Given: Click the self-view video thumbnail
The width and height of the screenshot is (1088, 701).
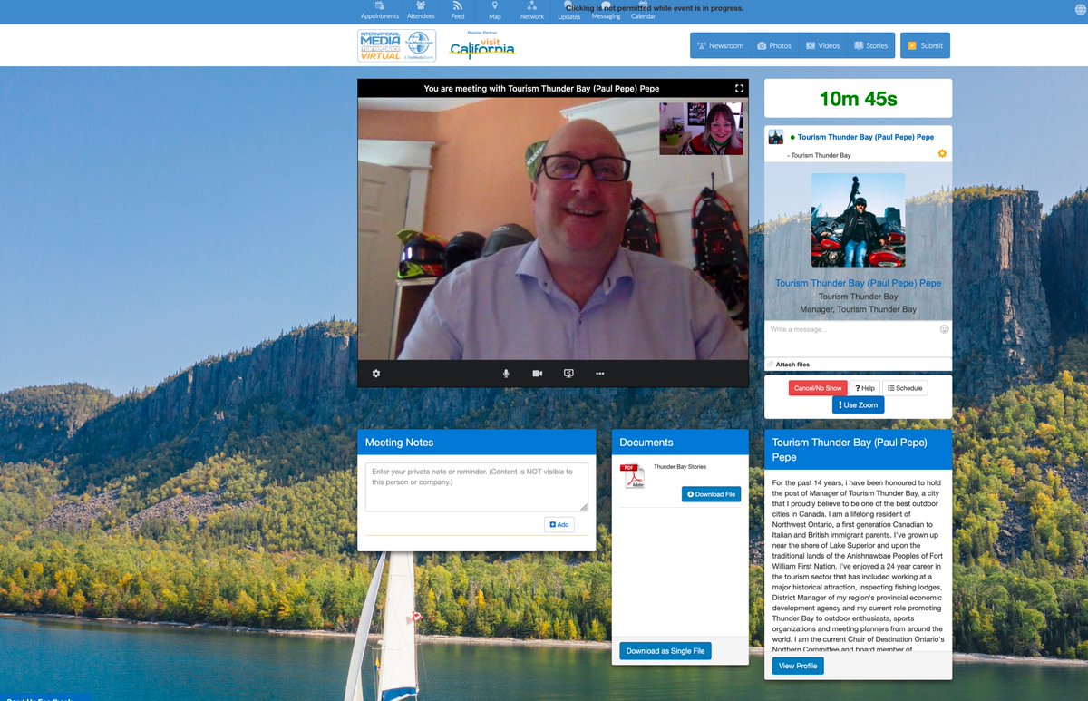Looking at the screenshot, I should (x=701, y=128).
